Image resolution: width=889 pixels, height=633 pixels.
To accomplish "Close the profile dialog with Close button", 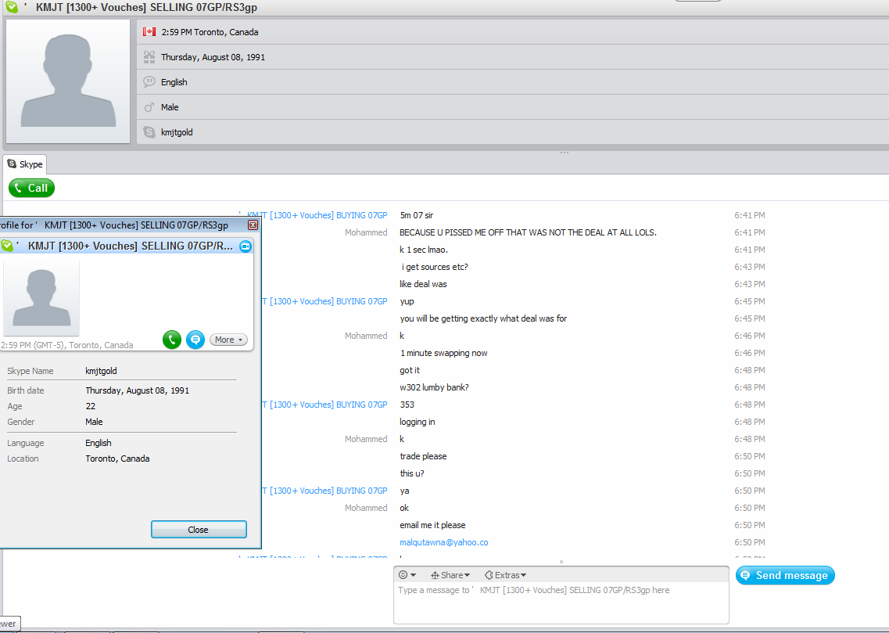I will click(199, 529).
